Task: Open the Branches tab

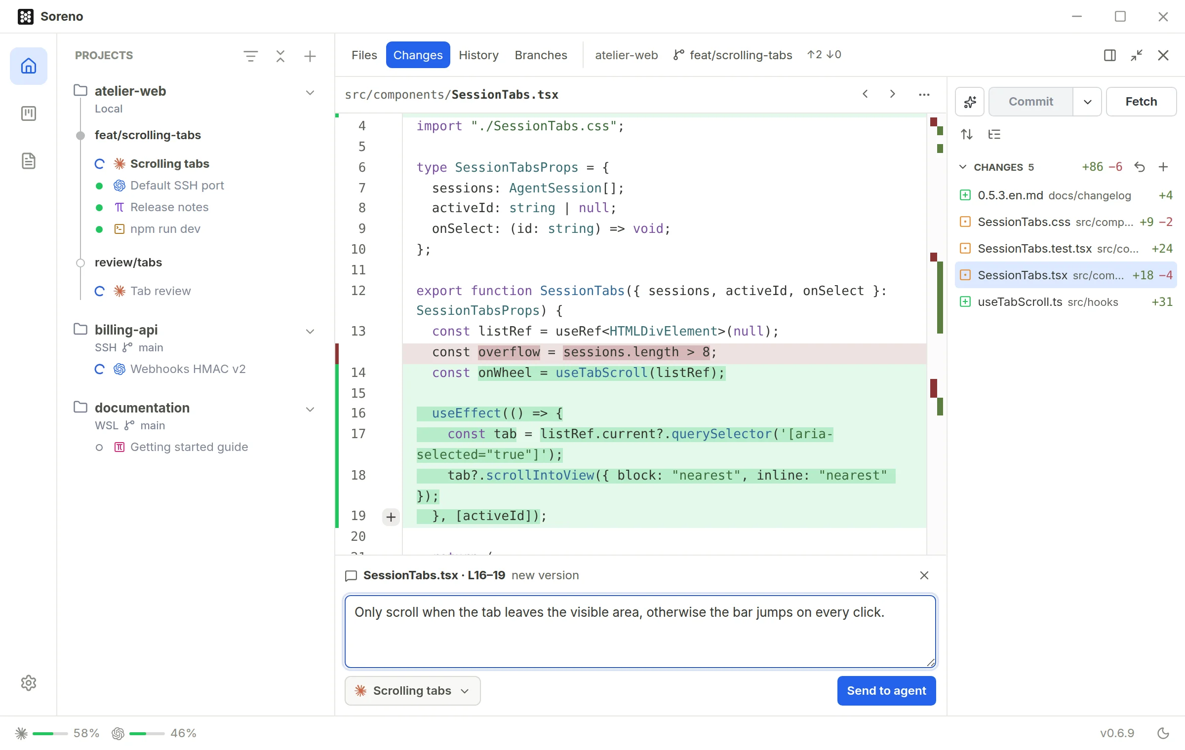Action: point(541,55)
